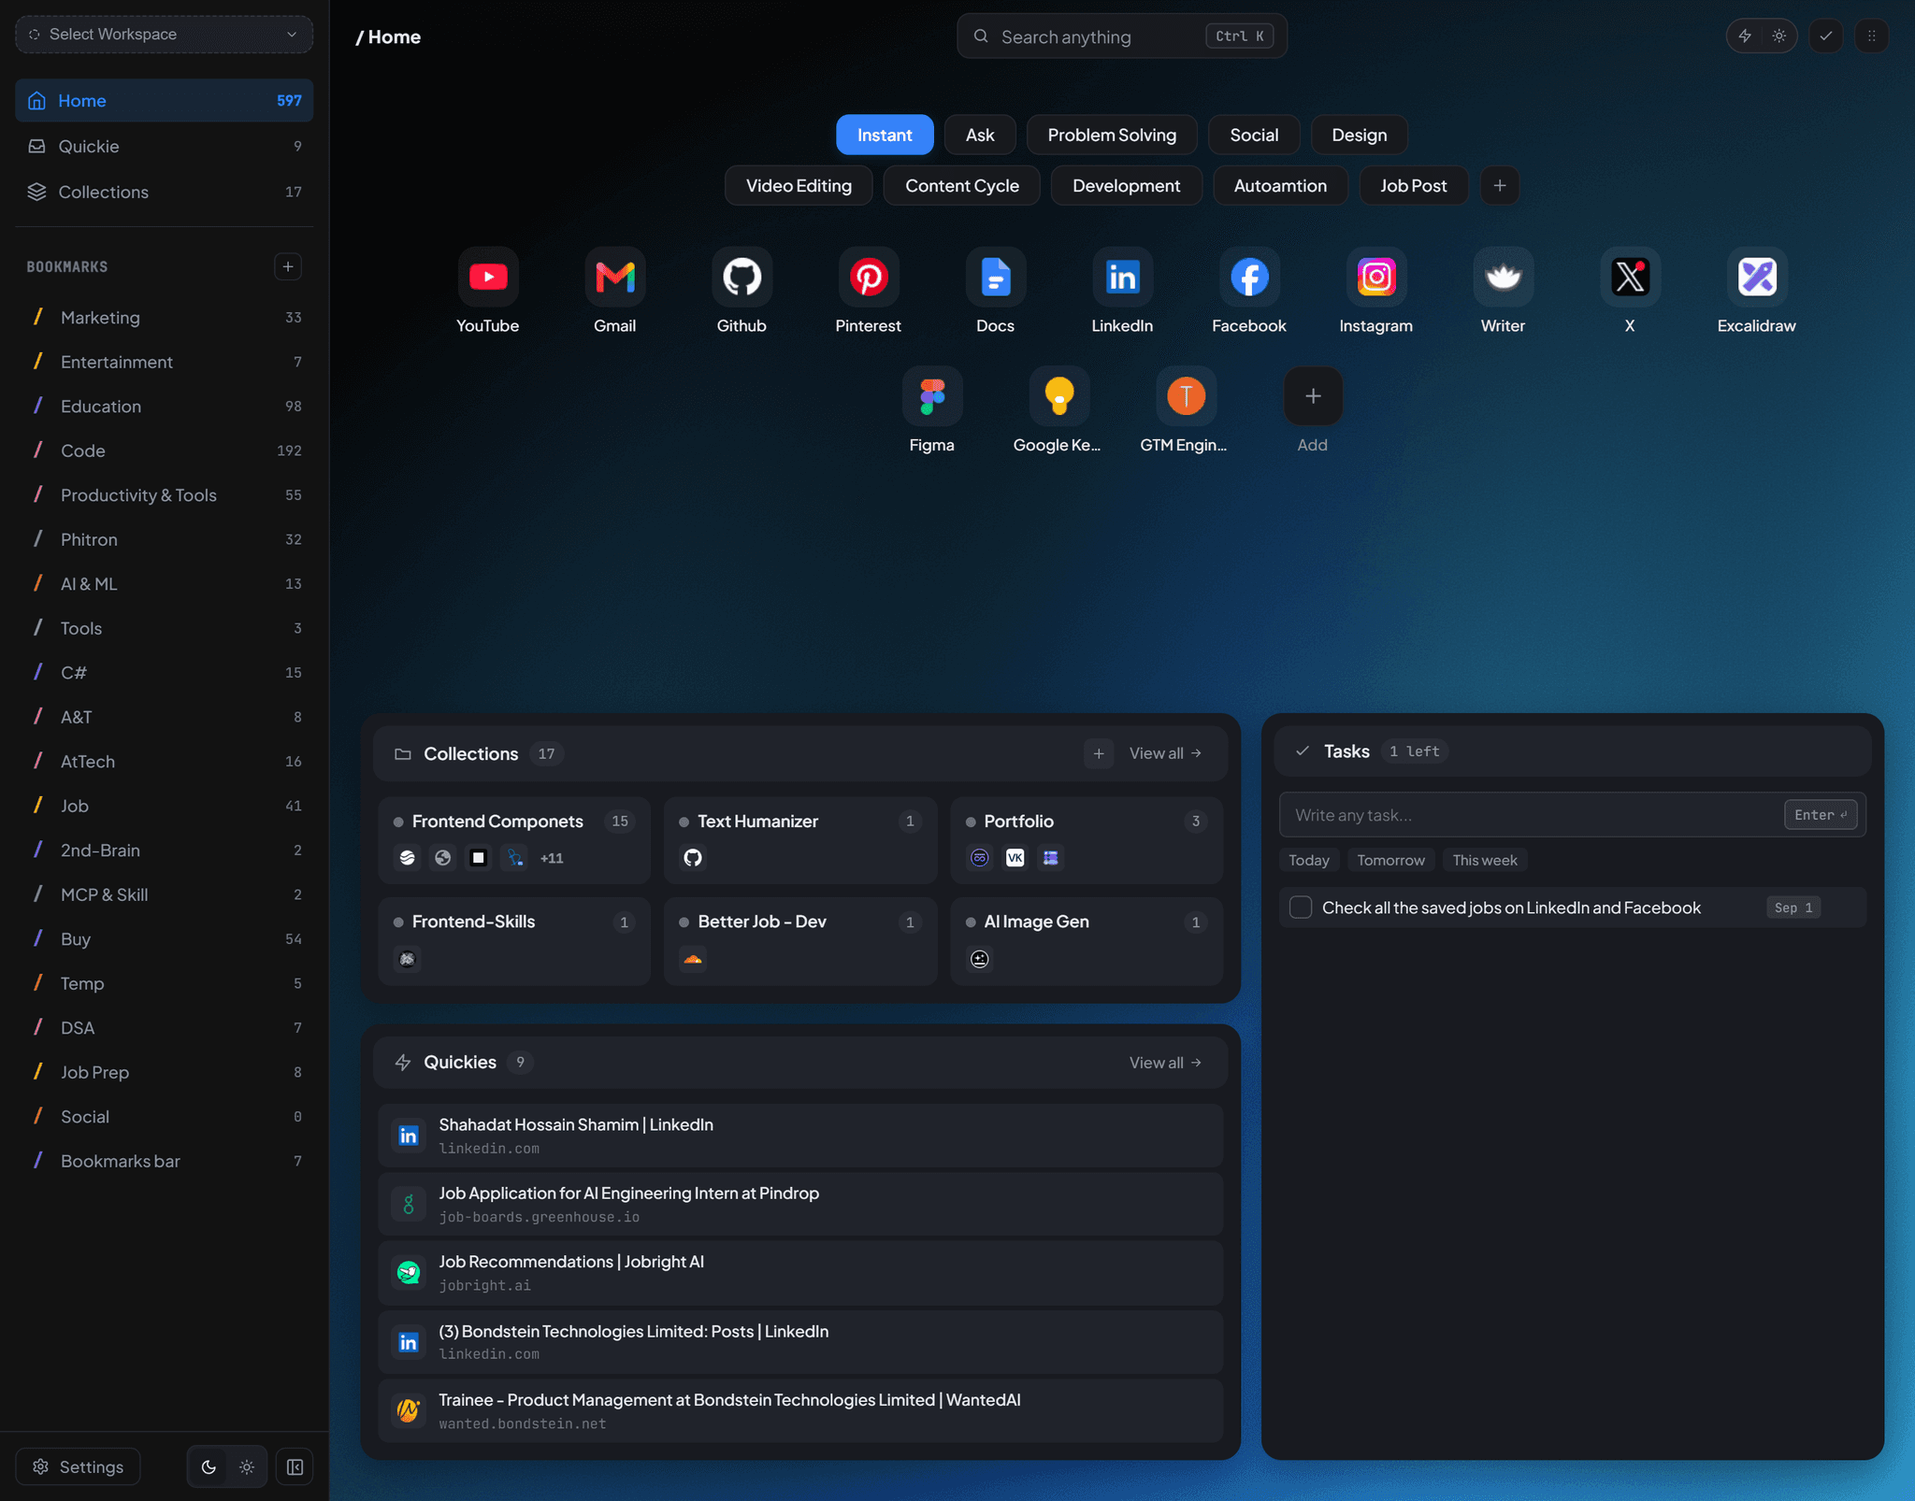The height and width of the screenshot is (1501, 1915).
Task: Click the Add shortcut plus tile
Action: coord(1313,396)
